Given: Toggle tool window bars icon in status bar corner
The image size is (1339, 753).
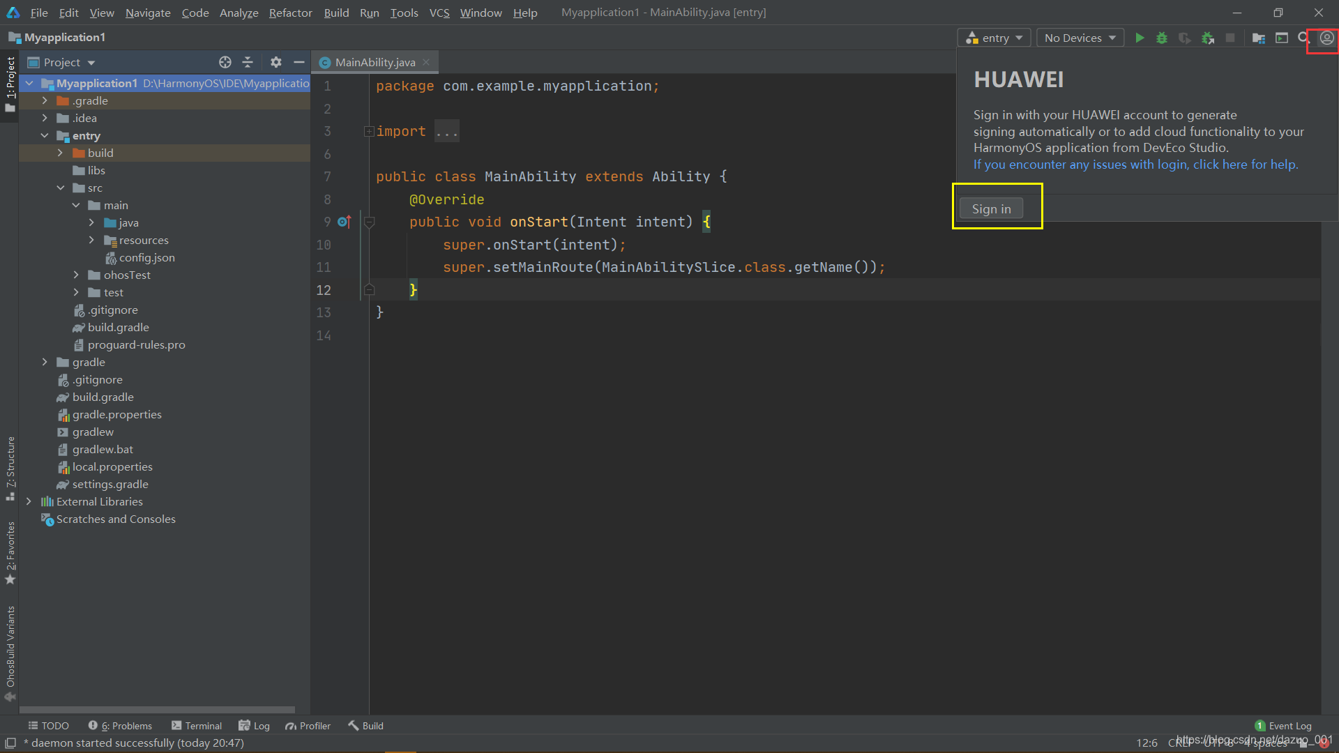Looking at the screenshot, I should click(x=10, y=743).
